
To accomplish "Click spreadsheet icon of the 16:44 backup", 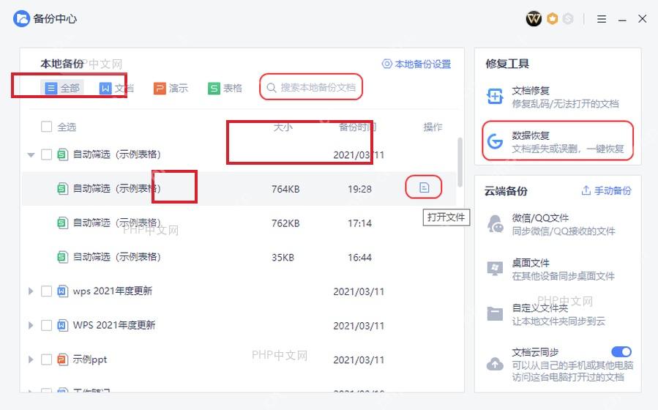I will pos(62,257).
